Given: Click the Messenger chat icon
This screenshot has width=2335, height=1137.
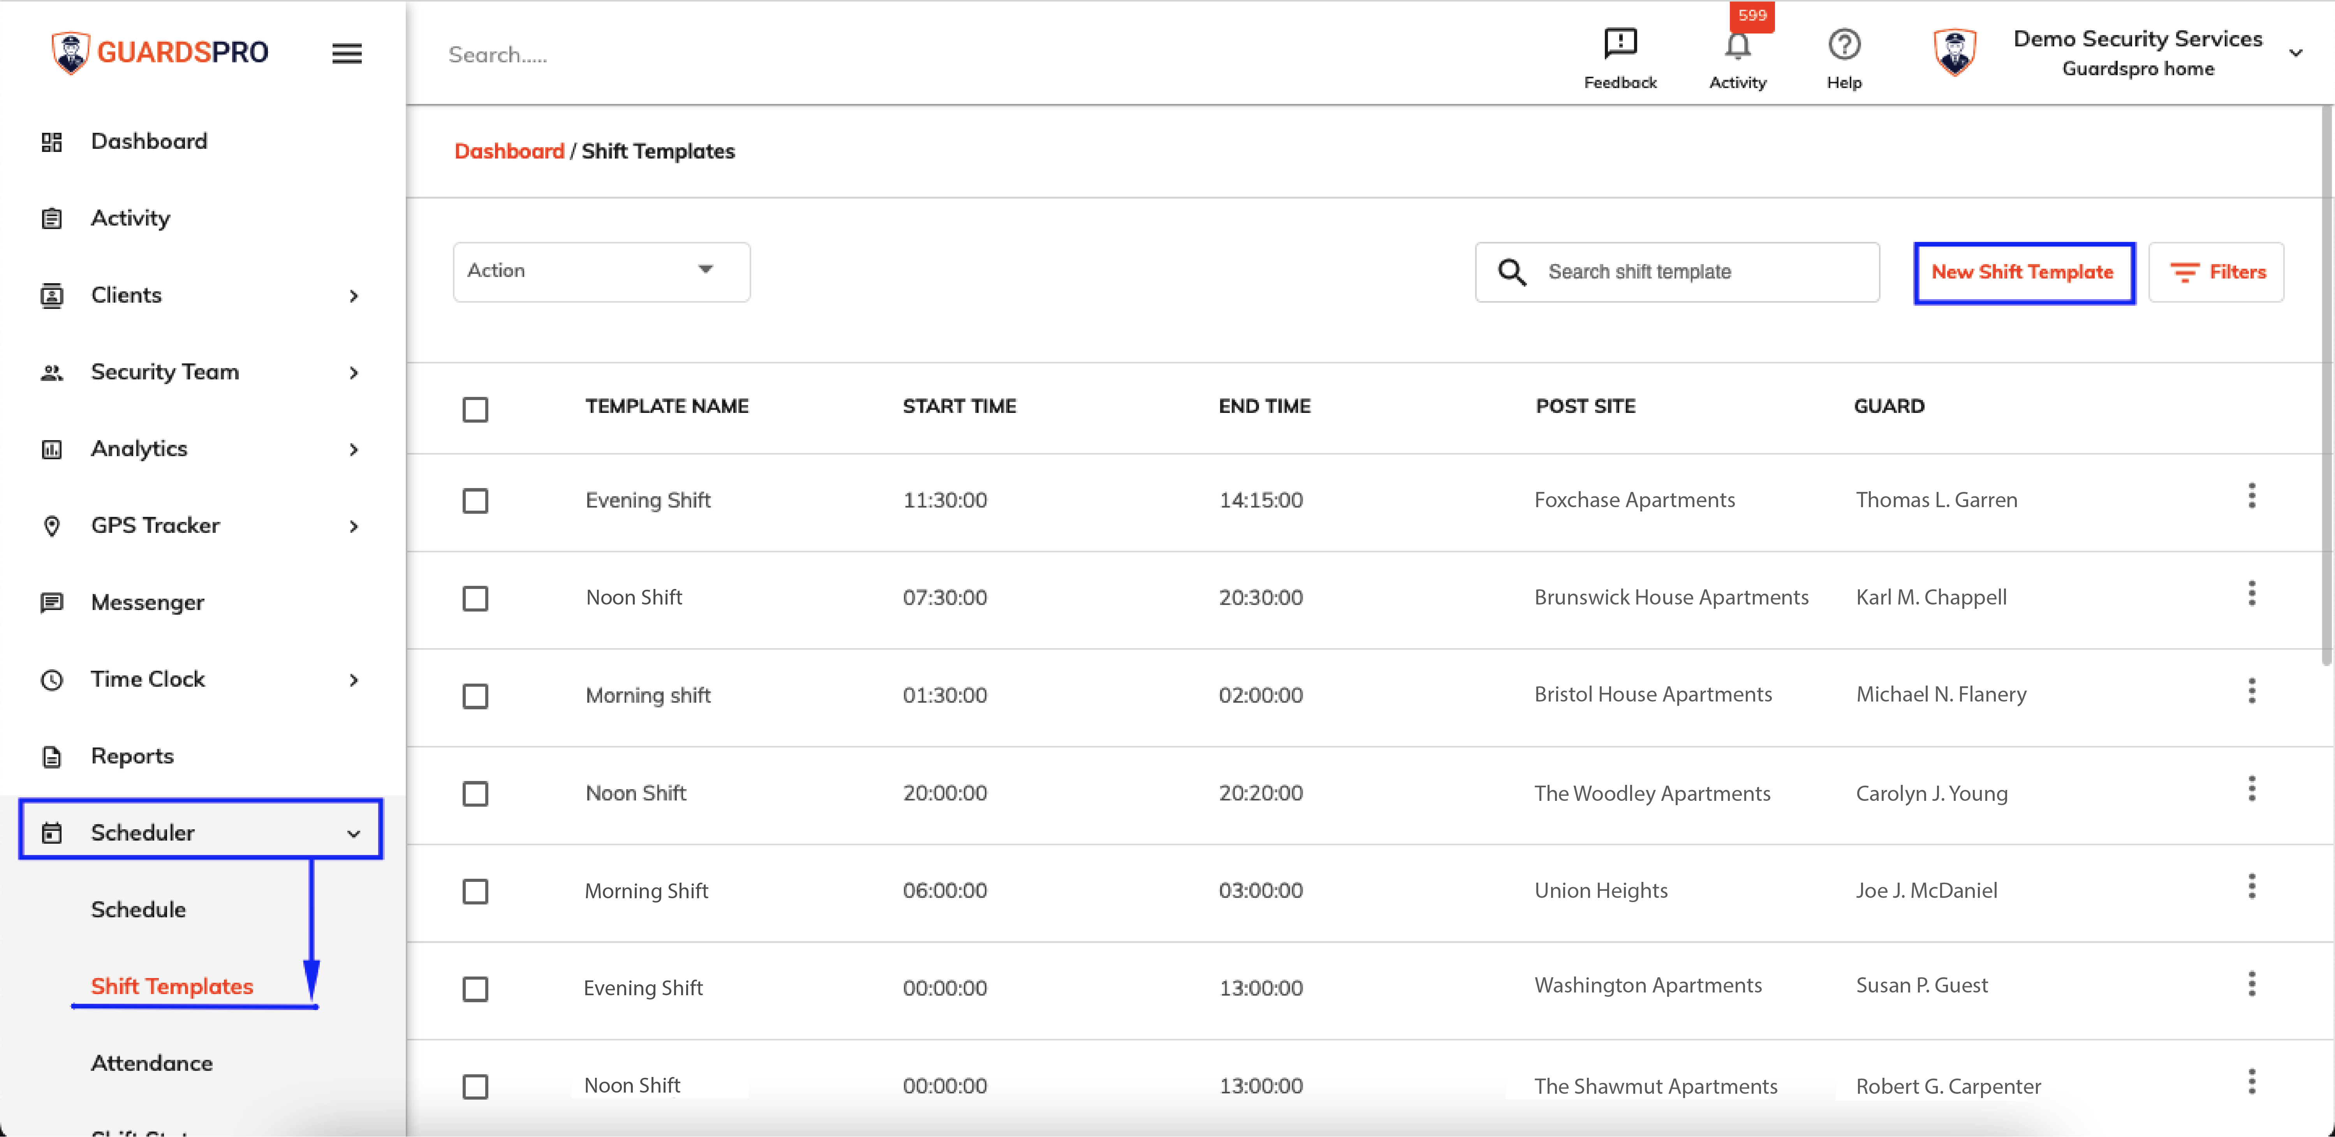Looking at the screenshot, I should tap(52, 603).
